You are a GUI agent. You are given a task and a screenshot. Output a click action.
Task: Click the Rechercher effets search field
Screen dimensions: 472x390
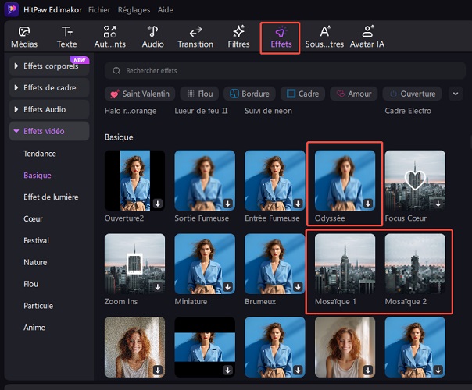[285, 71]
